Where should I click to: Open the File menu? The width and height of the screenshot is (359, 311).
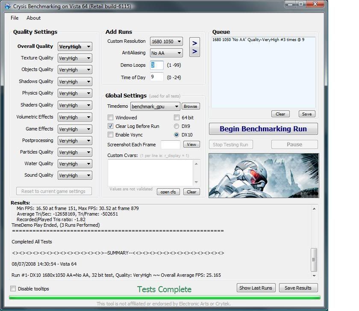tap(15, 18)
